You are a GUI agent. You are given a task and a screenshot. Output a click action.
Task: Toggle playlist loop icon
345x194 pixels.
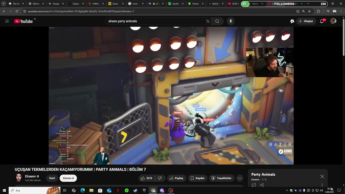pos(254,185)
